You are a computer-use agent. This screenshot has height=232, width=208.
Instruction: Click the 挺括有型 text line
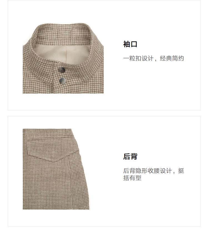[132, 178]
